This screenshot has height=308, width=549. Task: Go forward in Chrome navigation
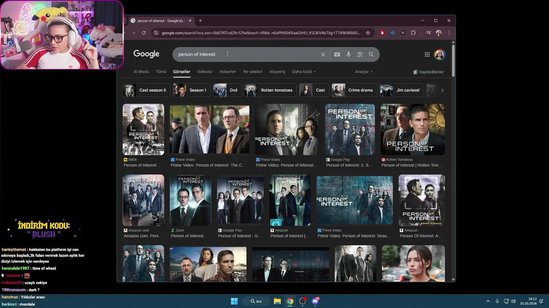pos(133,33)
